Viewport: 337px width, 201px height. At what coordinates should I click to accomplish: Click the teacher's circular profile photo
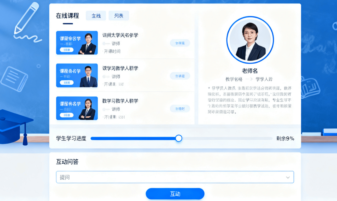click(x=250, y=40)
